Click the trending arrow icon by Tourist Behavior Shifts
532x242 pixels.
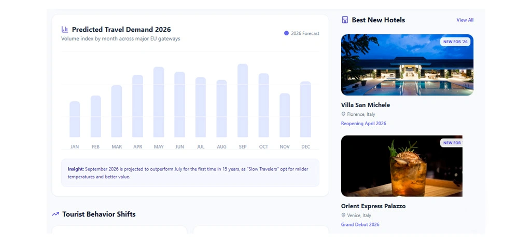point(55,214)
